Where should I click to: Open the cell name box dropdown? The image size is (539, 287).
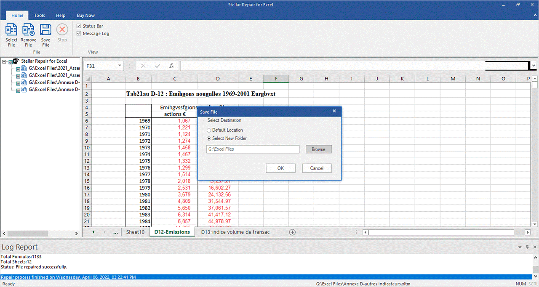(120, 66)
